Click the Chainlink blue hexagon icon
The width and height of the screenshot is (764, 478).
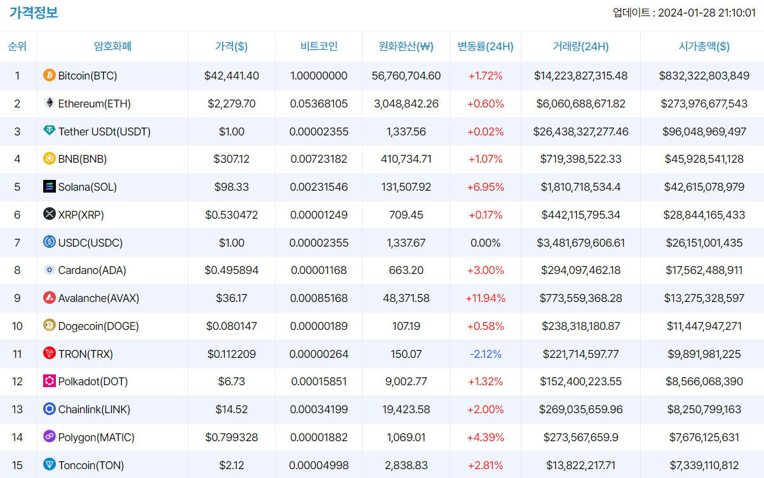click(50, 409)
